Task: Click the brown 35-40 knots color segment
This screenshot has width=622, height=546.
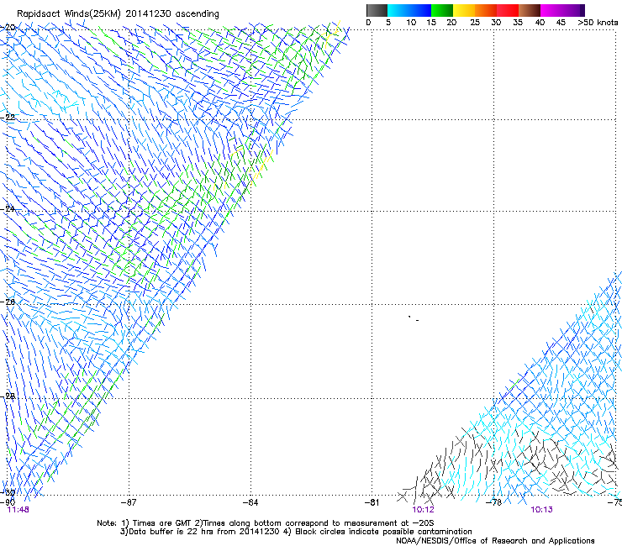Action: pyautogui.click(x=530, y=10)
